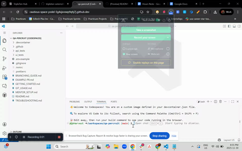Viewport: 242px width, 151px height.
Task: Open the Accounts icon in activity bar
Action: pos(5,124)
